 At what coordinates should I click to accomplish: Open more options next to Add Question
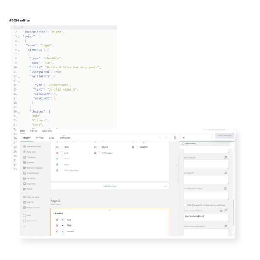click(166, 186)
